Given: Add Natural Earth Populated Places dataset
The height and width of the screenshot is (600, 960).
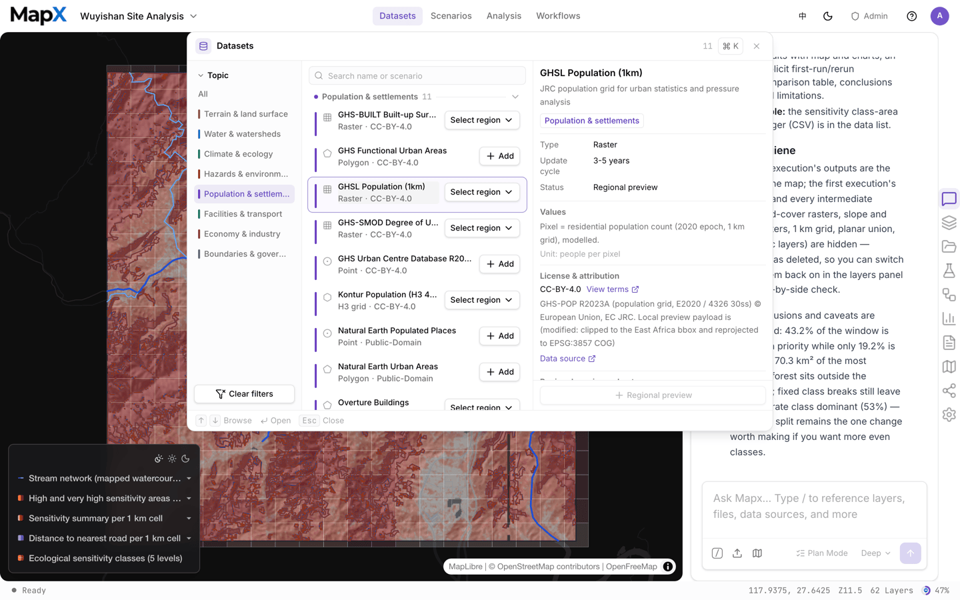Looking at the screenshot, I should click(499, 336).
